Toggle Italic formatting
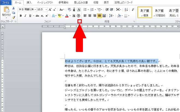Screen dimensions: 180x112 (25, 16)
